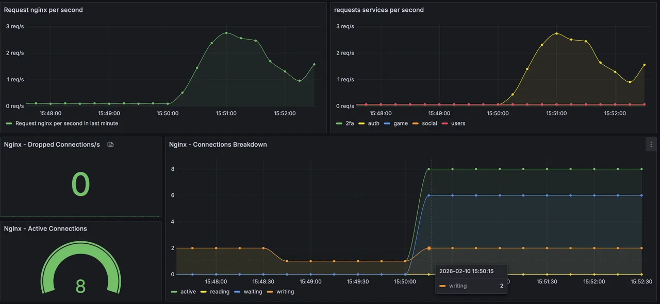Click the peak data point in Request nginx chart
The height and width of the screenshot is (304, 660).
[x=226, y=33]
